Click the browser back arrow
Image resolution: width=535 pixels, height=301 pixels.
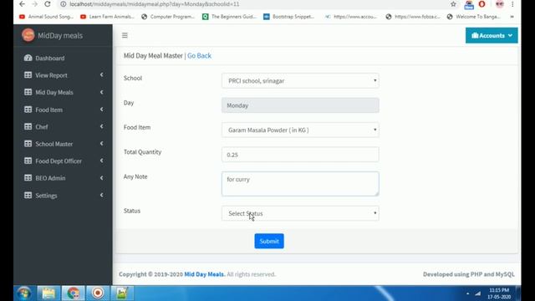tap(23, 4)
